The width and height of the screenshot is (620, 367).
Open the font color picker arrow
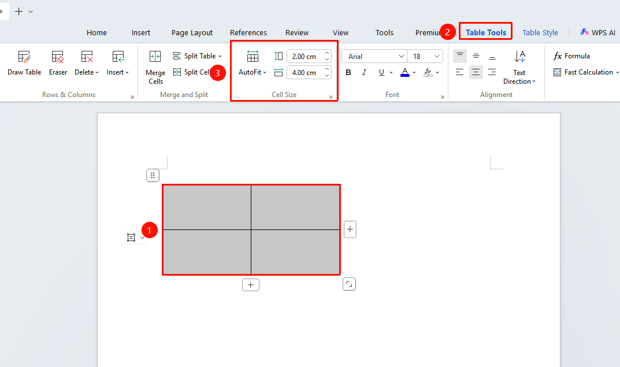click(x=414, y=72)
